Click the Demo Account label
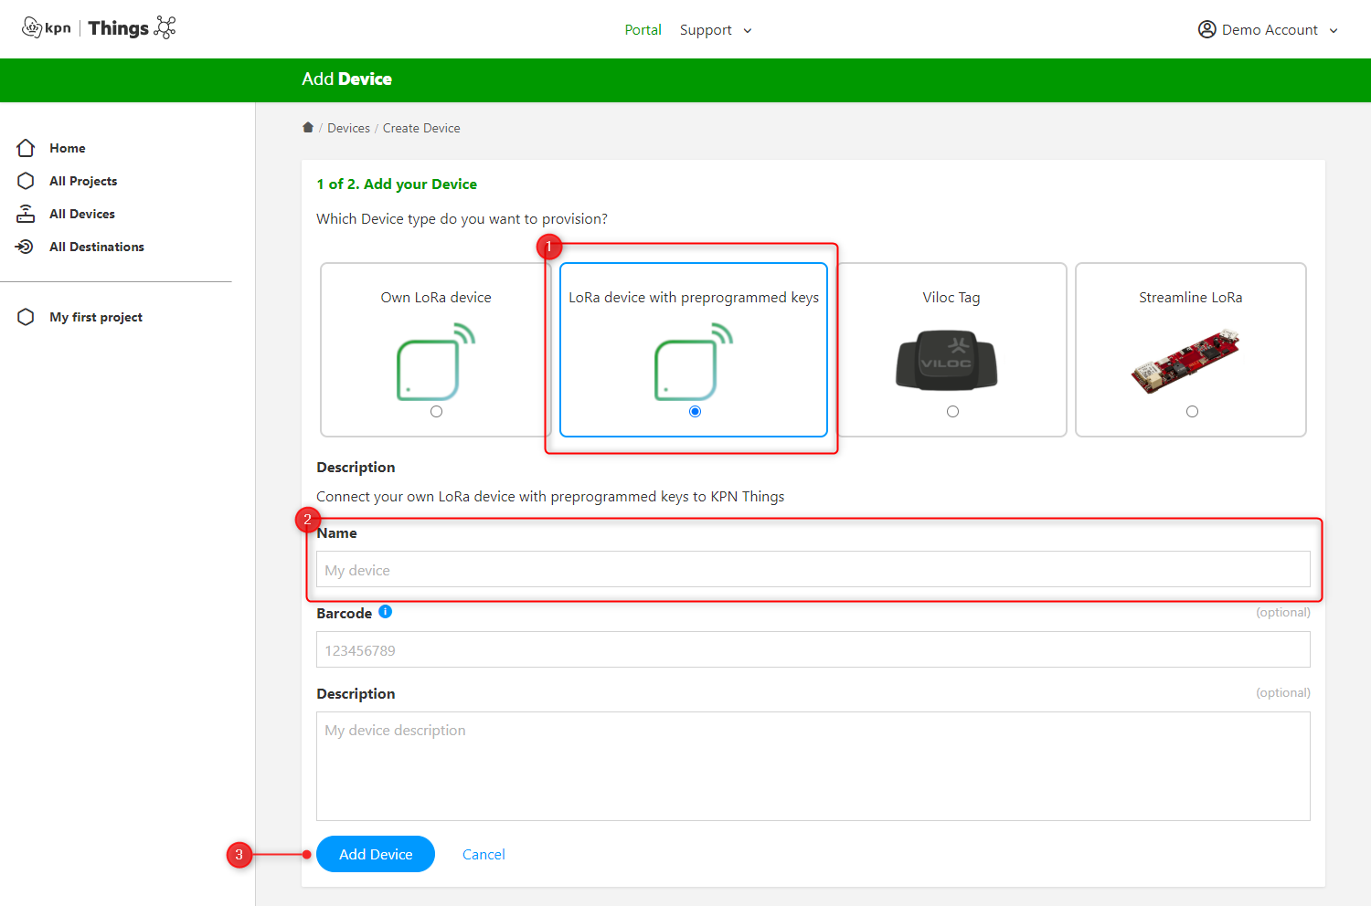Screen dimensions: 1371x906 tap(1270, 29)
